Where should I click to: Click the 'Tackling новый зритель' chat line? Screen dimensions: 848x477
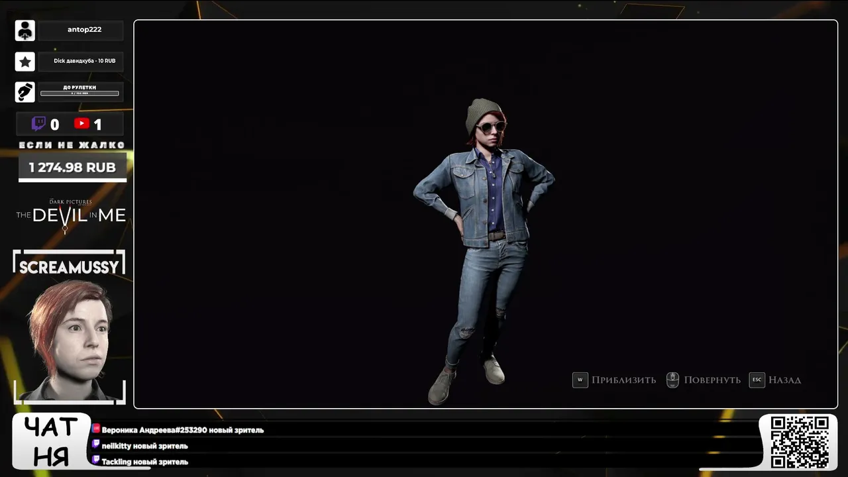coord(144,462)
